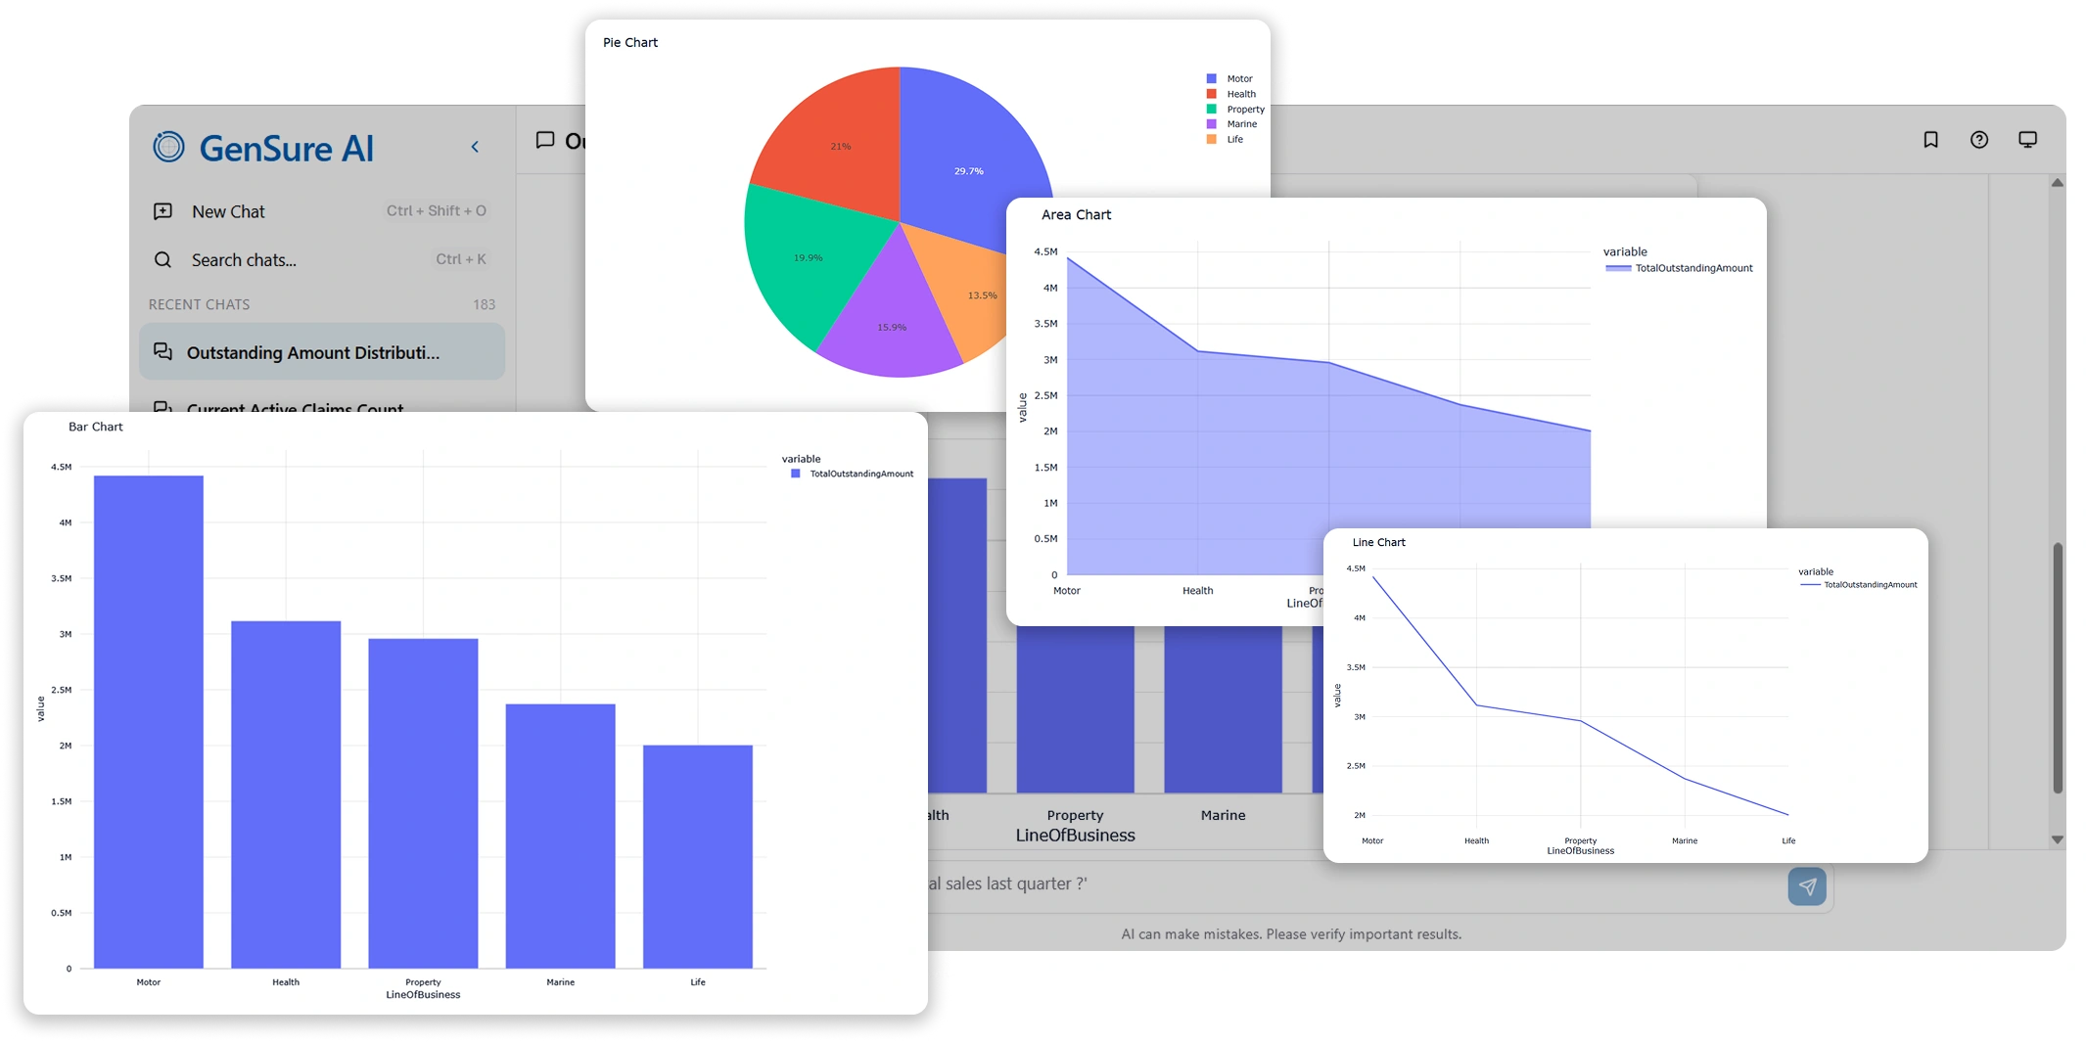Viewport: 2086px width, 1042px height.
Task: Open the Outstanding Amount Distribution chat
Action: click(313, 352)
